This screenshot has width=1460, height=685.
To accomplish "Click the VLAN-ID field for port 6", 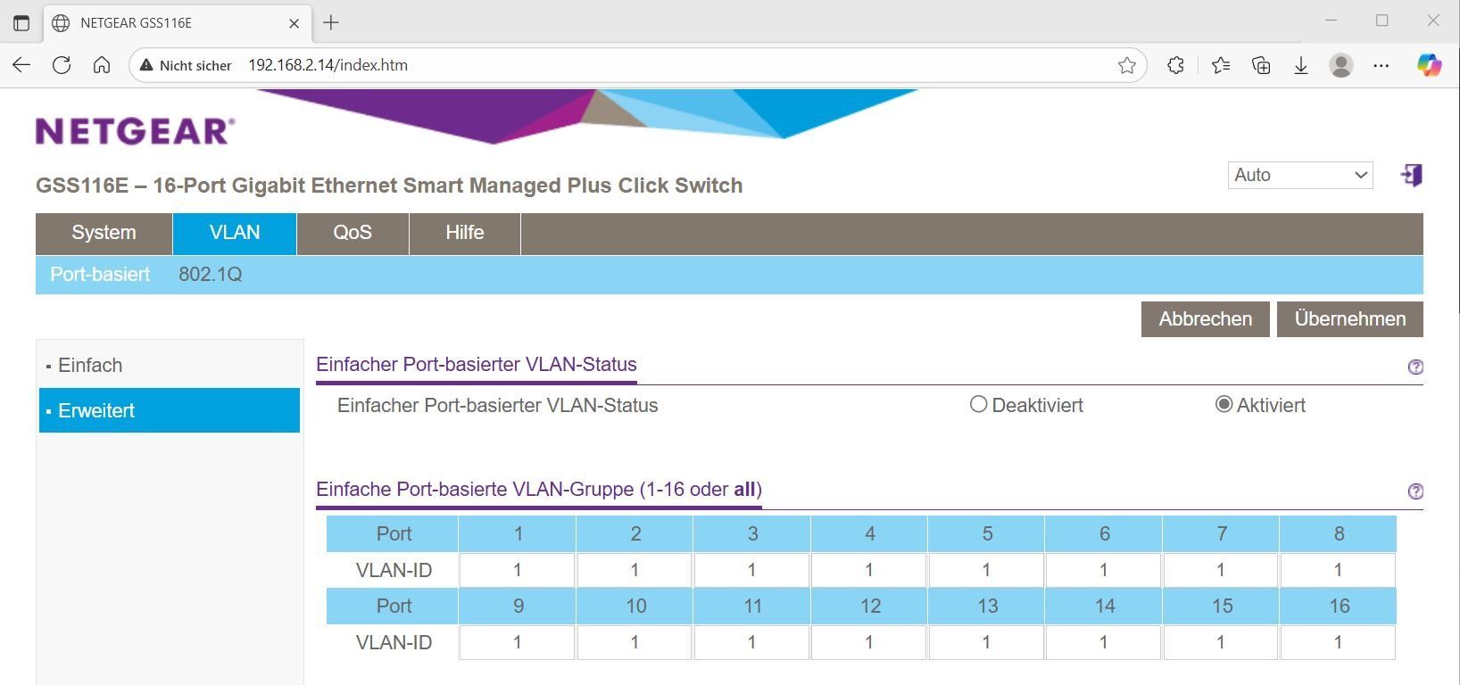I will pos(1104,570).
